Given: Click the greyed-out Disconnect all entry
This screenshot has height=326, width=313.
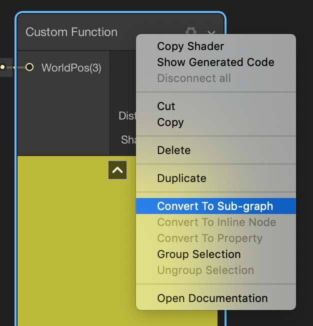Looking at the screenshot, I should [x=215, y=78].
